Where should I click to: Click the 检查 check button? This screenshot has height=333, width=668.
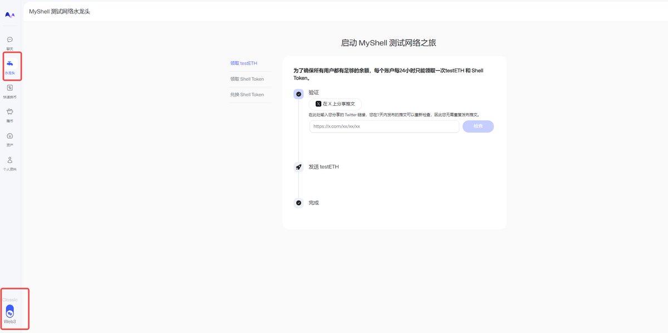tap(478, 126)
